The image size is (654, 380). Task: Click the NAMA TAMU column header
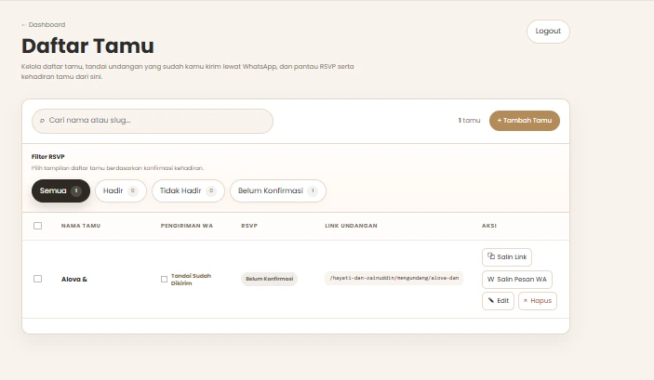click(81, 226)
